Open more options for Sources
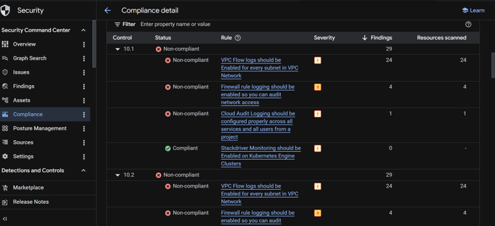This screenshot has width=495, height=226. [84, 142]
